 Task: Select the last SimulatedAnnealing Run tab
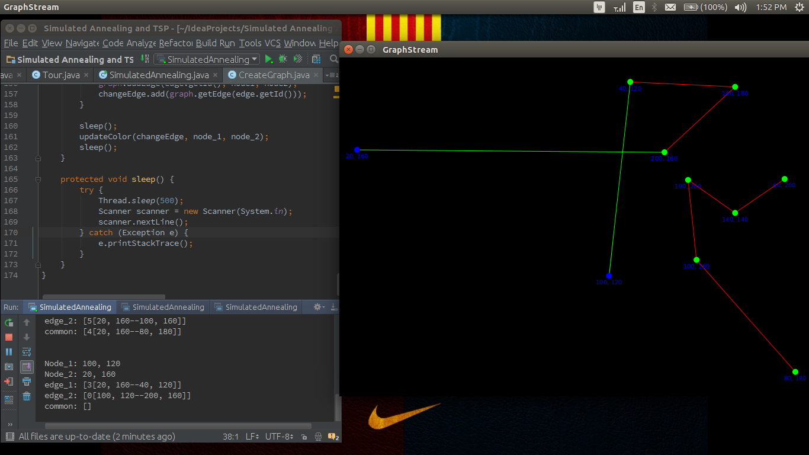[256, 307]
